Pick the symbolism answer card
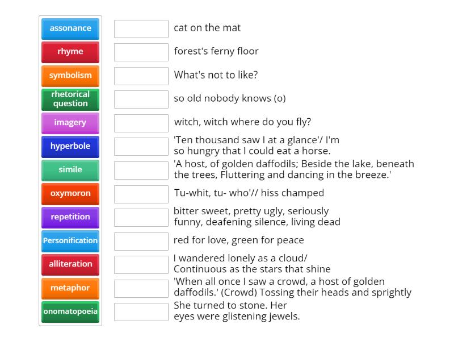Image resolution: width=454 pixels, height=341 pixels. 70,75
